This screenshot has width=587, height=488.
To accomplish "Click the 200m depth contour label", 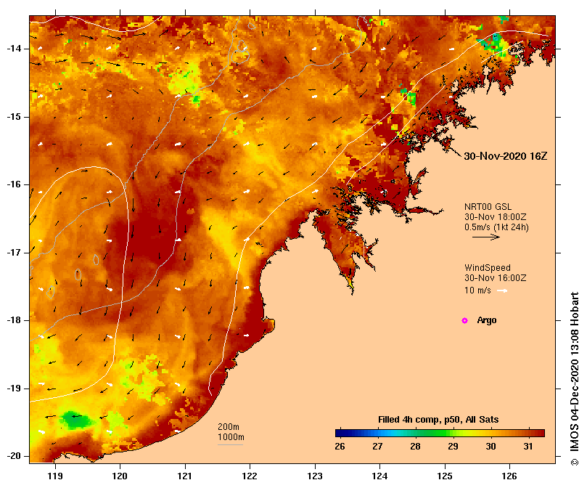I will tap(229, 427).
